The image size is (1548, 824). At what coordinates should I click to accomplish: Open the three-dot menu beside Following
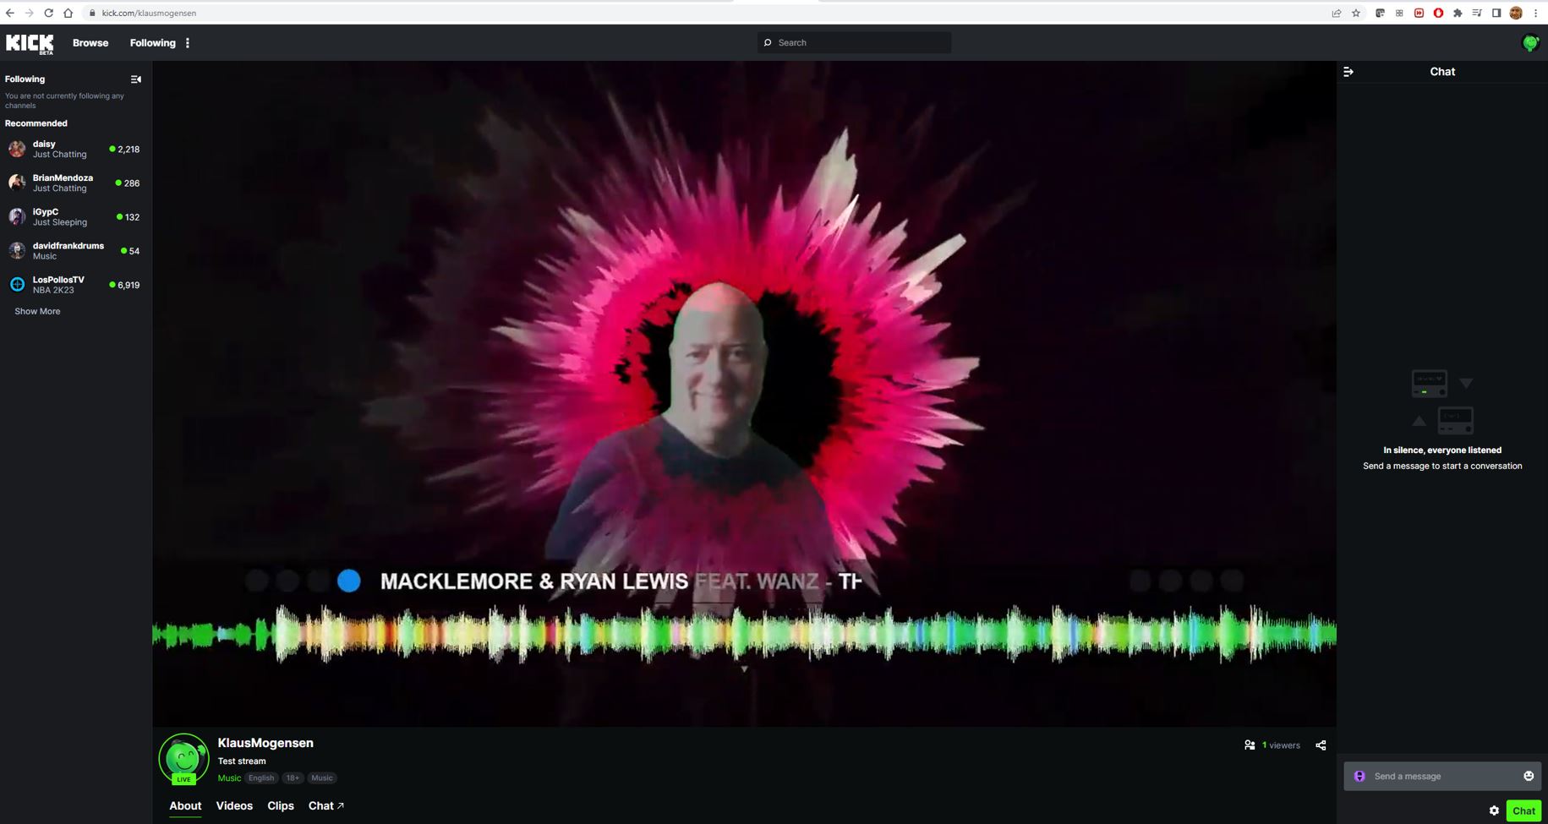188,43
